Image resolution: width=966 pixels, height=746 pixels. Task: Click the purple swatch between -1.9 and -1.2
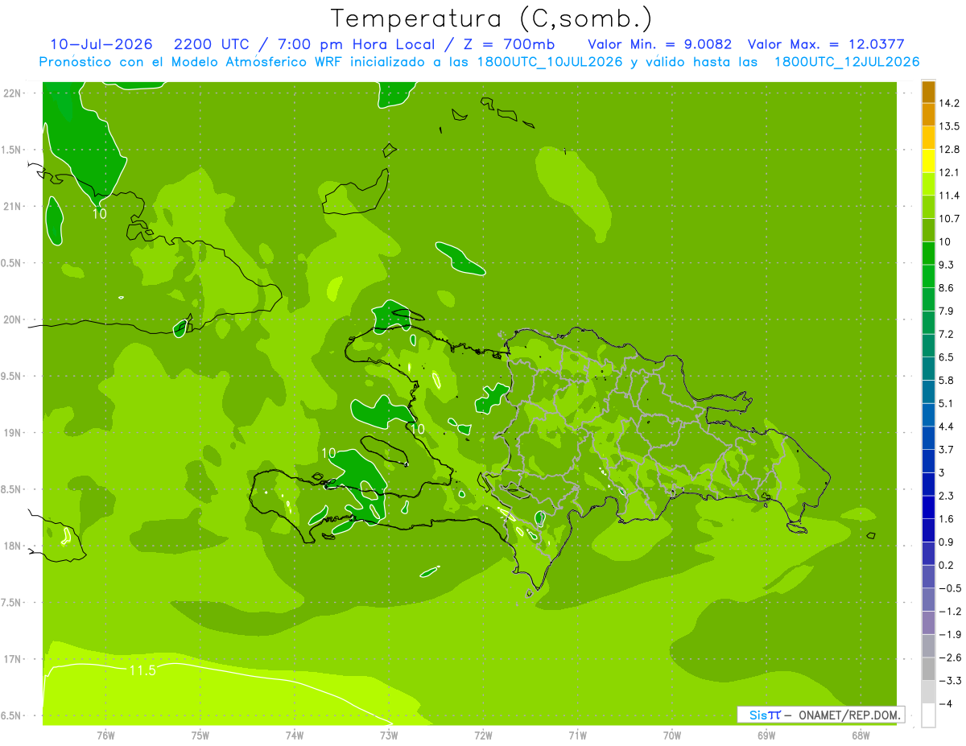(928, 623)
